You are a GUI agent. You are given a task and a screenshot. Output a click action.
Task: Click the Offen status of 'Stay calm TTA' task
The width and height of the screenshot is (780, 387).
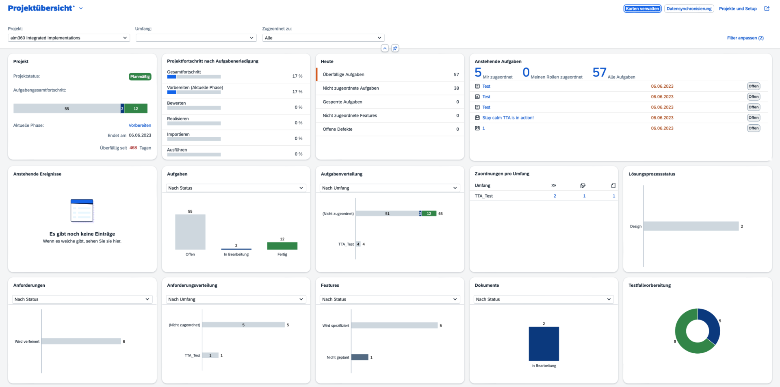click(x=753, y=118)
